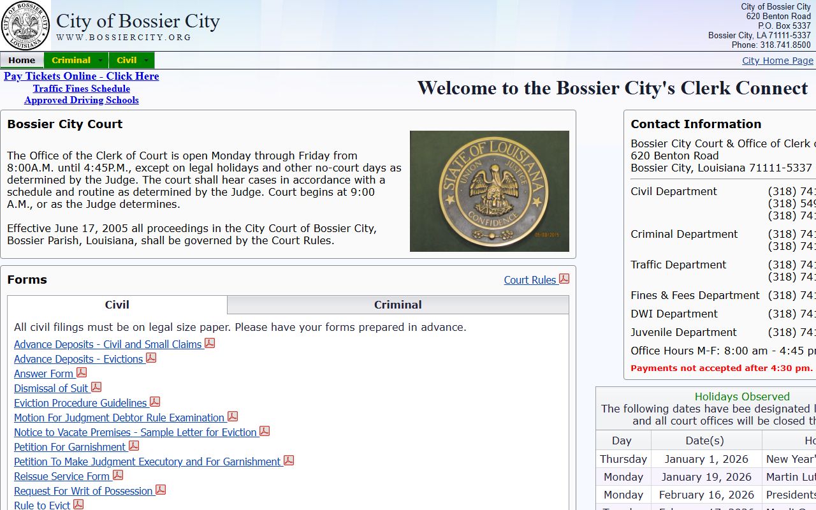
Task: Open Advance Deposits - Civil and Small Claims link
Action: click(x=108, y=344)
